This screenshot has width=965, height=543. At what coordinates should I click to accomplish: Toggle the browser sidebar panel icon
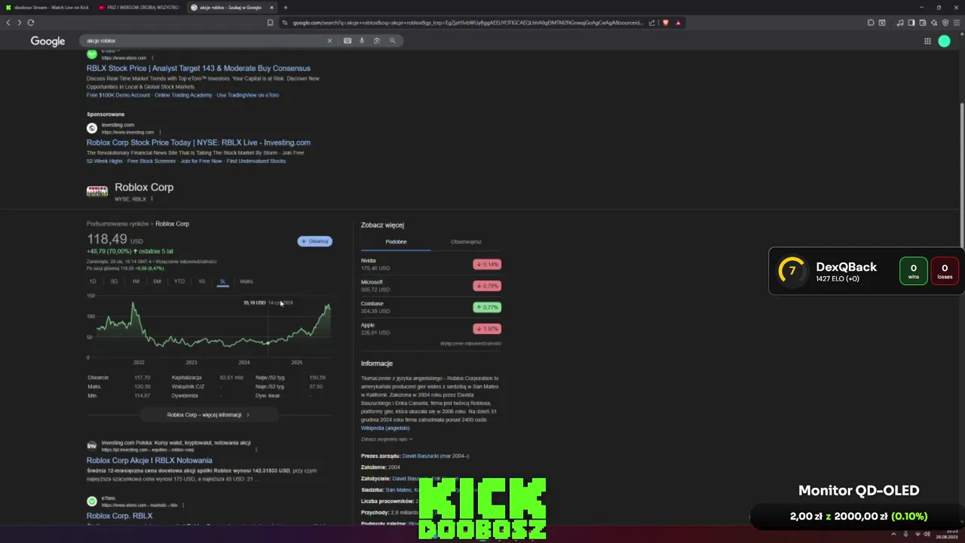(911, 23)
